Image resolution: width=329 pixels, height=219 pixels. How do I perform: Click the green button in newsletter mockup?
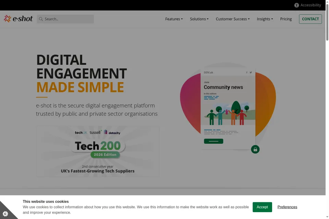pos(214,141)
